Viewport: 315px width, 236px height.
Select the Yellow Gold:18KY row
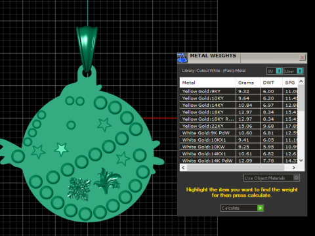(x=239, y=112)
